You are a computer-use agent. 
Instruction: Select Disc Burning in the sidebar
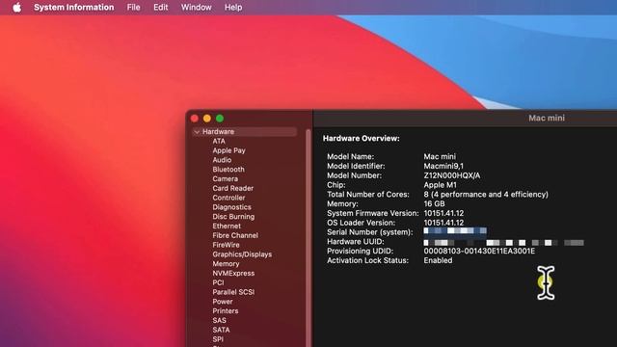point(233,216)
